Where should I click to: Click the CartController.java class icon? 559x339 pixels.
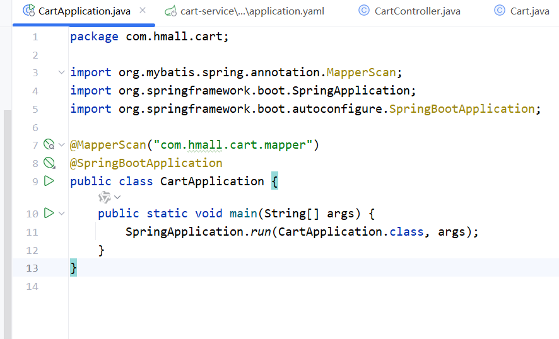[364, 11]
